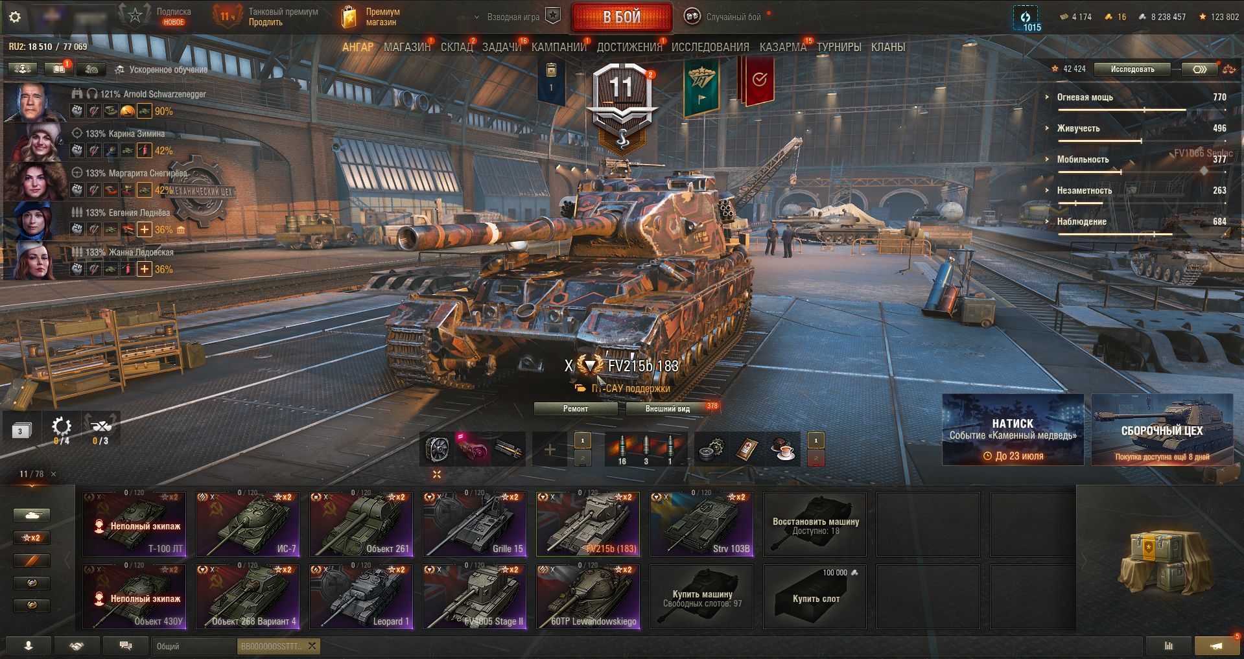Screen dimensions: 1244x659
Task: Select the Grille 15 vehicle card
Action: point(475,524)
